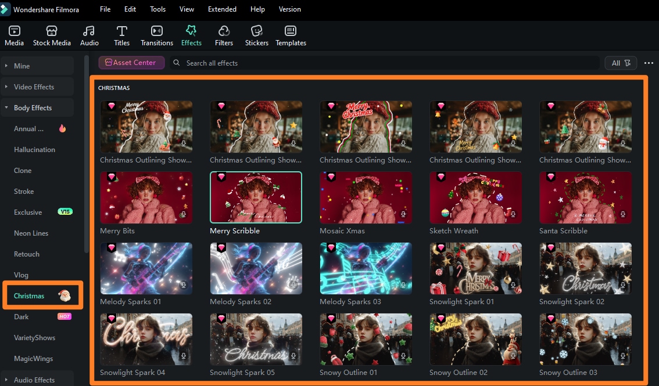Click the Sketch Wreath label
Image resolution: width=659 pixels, height=386 pixels.
[x=453, y=231]
